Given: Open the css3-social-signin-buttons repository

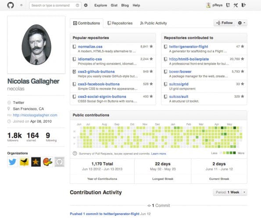Looking at the screenshot, I should coord(102,96).
